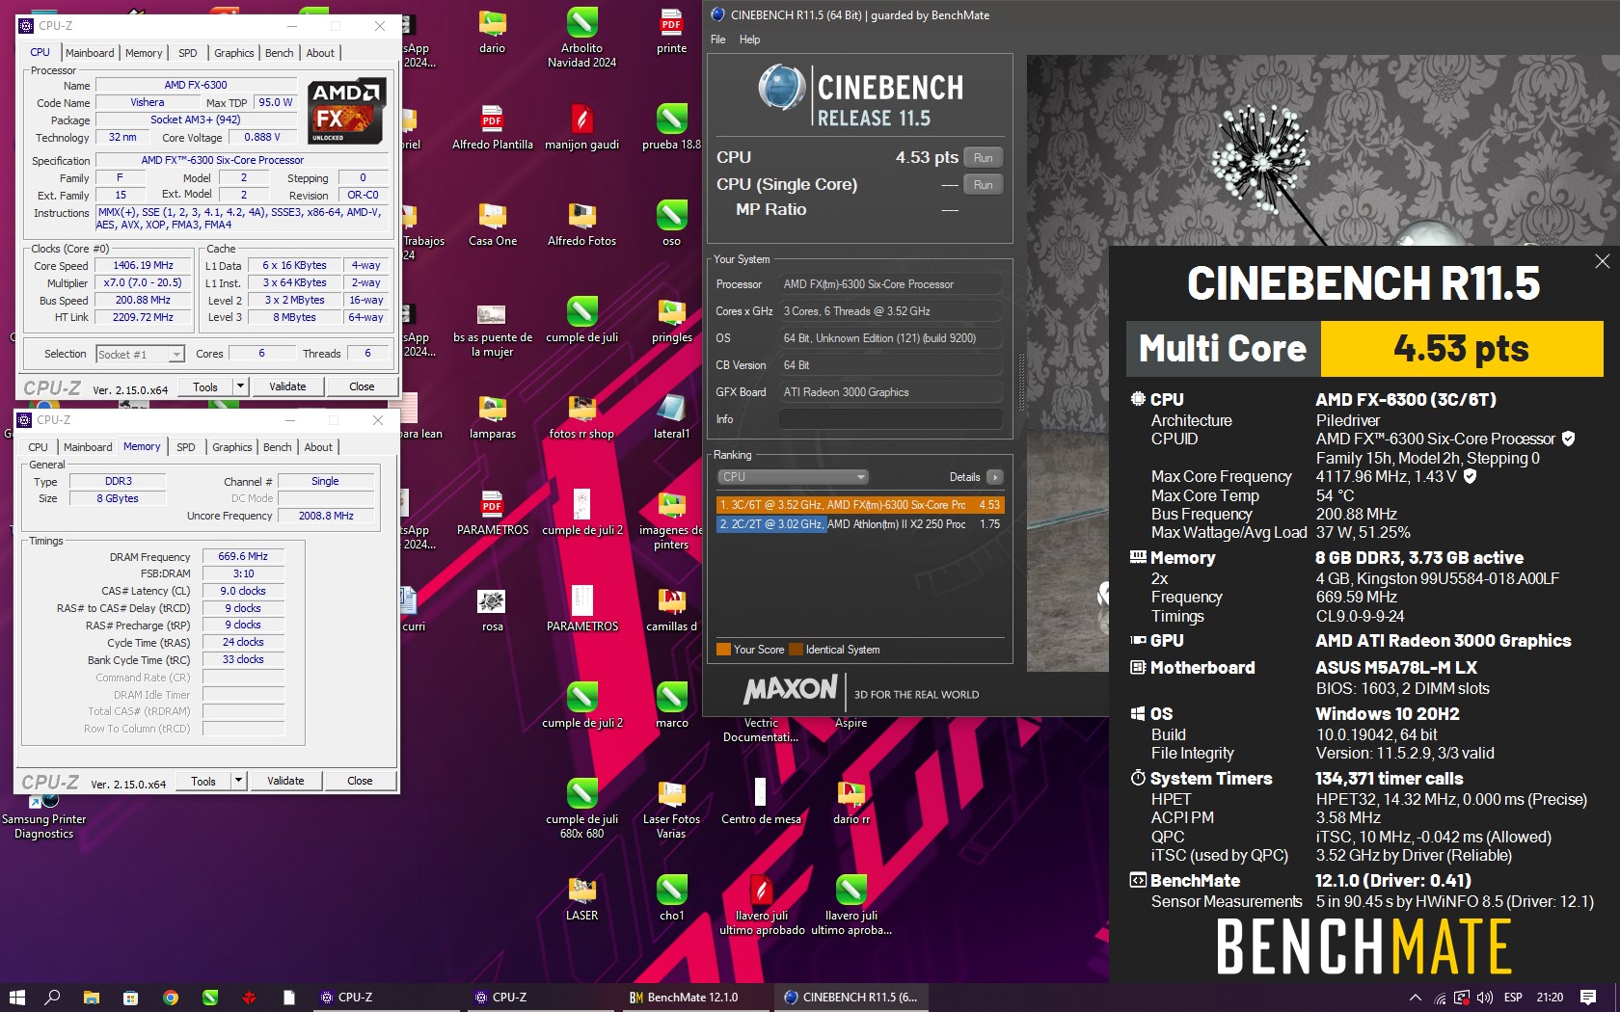Select AMD FX-6300 ranking entry scoring 4.53
The height and width of the screenshot is (1012, 1620).
pos(860,505)
